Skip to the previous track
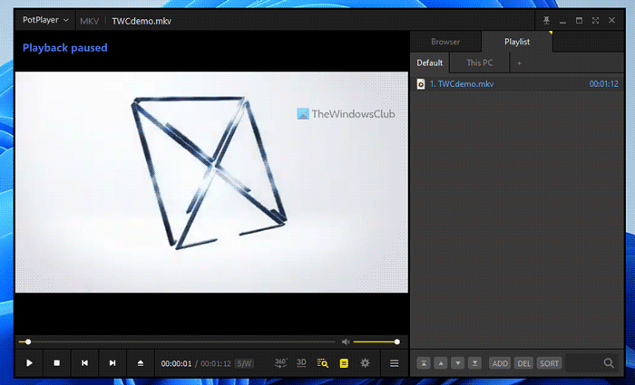This screenshot has height=385, width=635. [84, 363]
